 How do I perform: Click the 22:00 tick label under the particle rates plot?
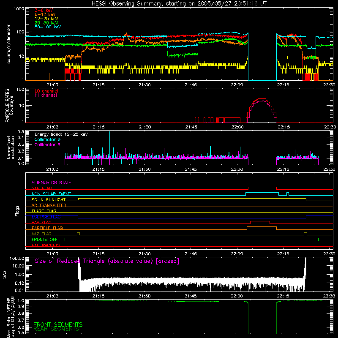point(237,127)
